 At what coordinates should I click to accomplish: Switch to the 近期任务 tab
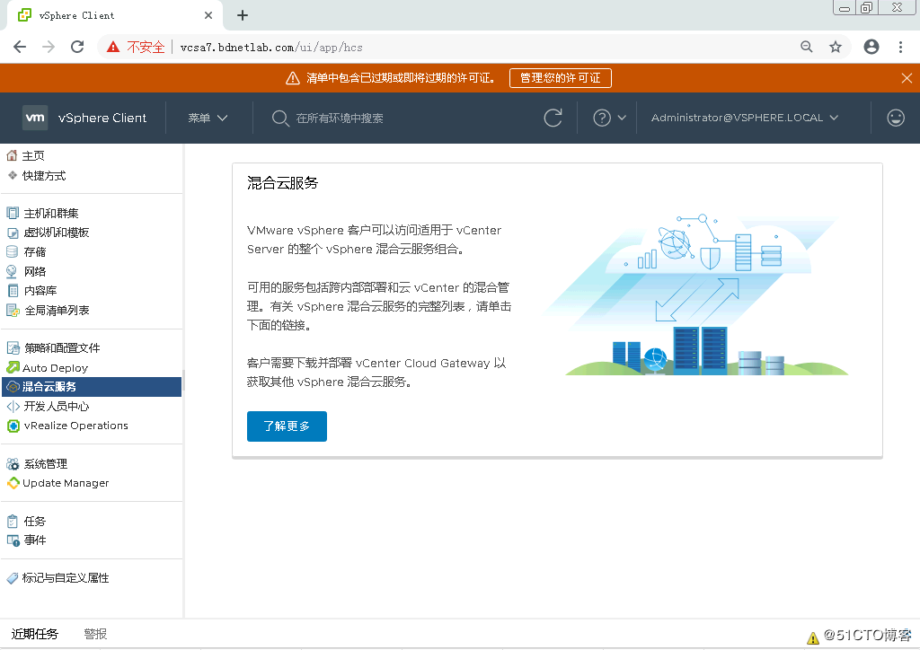click(35, 634)
